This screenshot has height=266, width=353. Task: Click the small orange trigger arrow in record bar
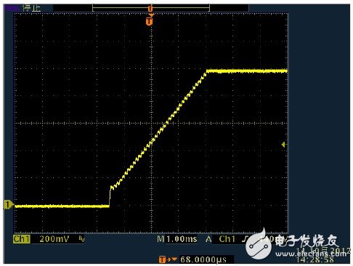150,9
